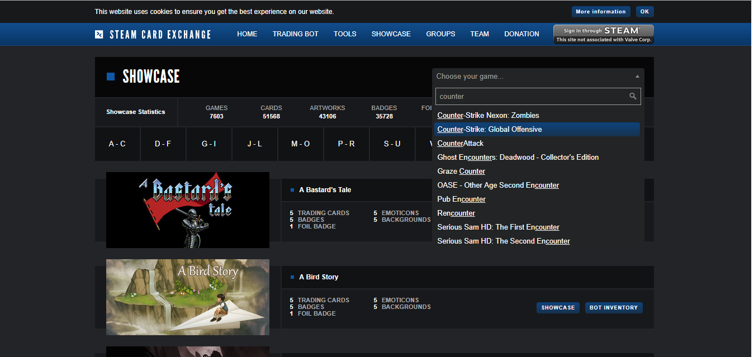Viewport: 754px width, 357px height.
Task: Click the search magnifier icon in dropdown
Action: 633,96
